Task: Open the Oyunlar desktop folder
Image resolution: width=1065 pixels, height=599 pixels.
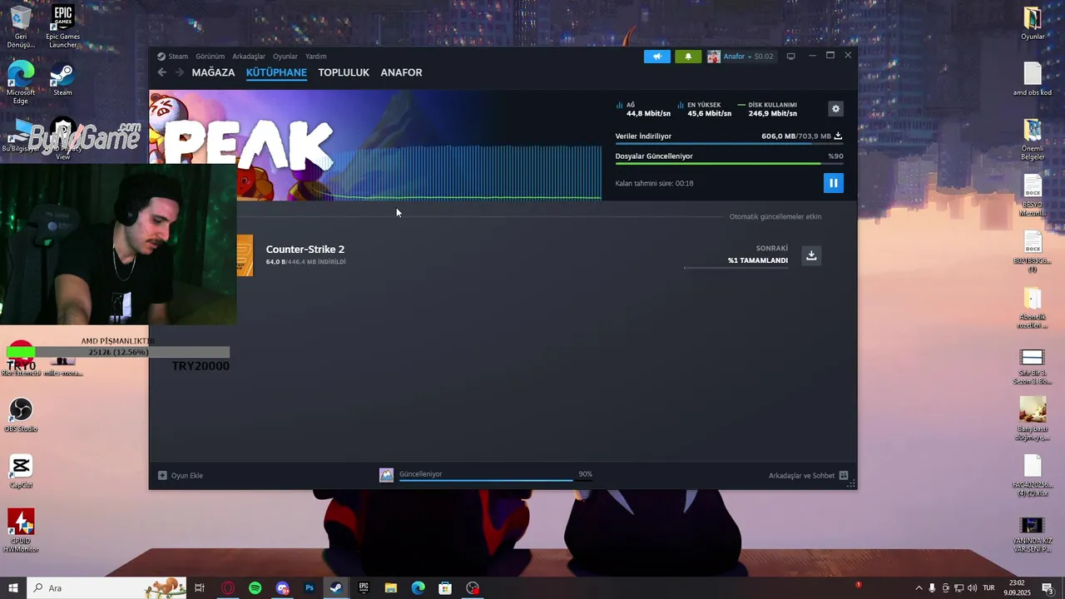Action: [1033, 23]
